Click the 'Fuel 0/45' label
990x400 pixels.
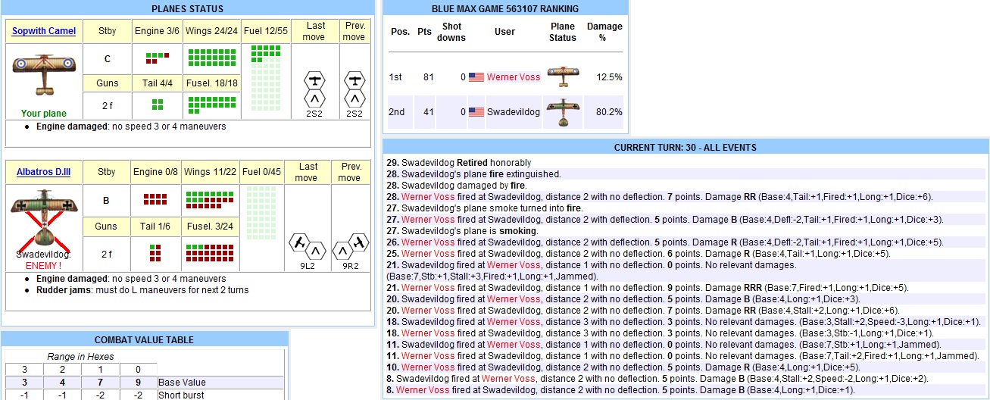(x=261, y=172)
